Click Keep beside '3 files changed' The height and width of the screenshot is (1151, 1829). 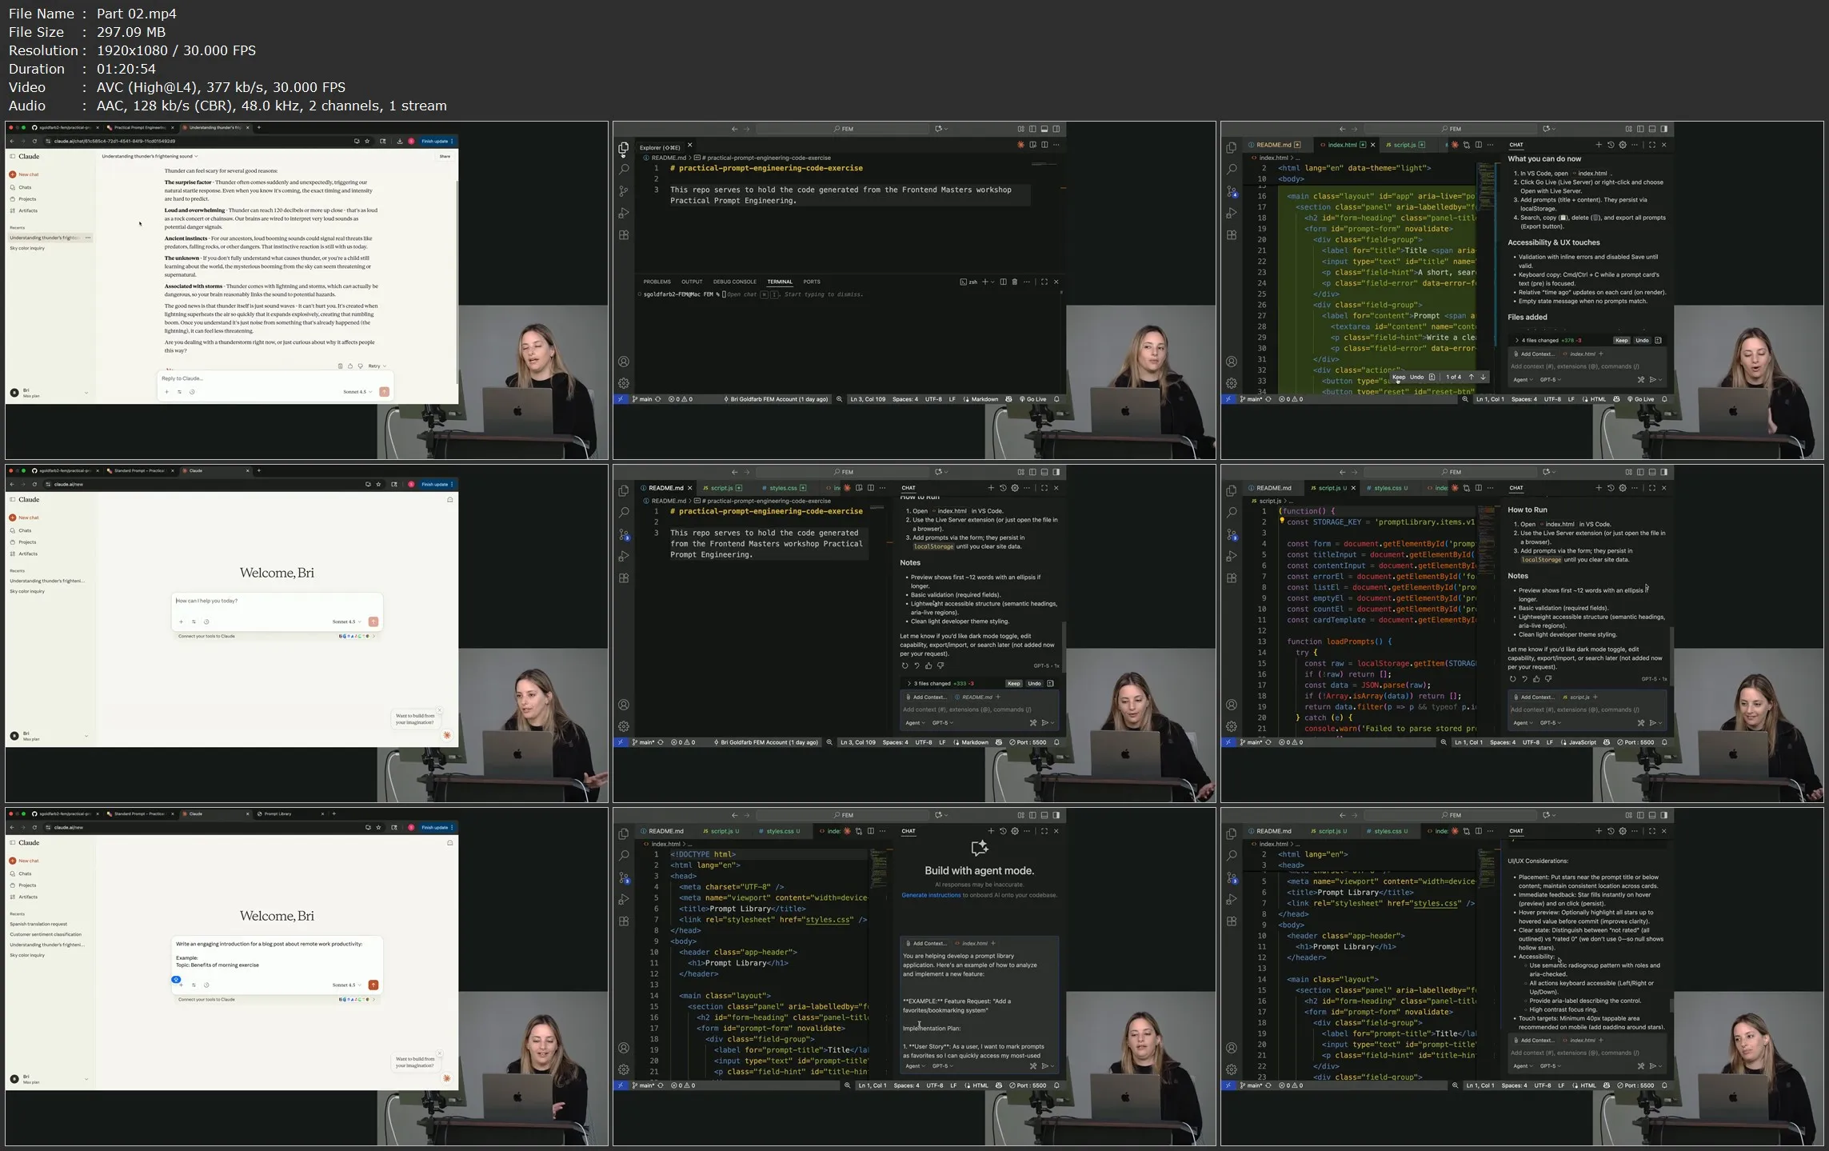tap(1013, 683)
